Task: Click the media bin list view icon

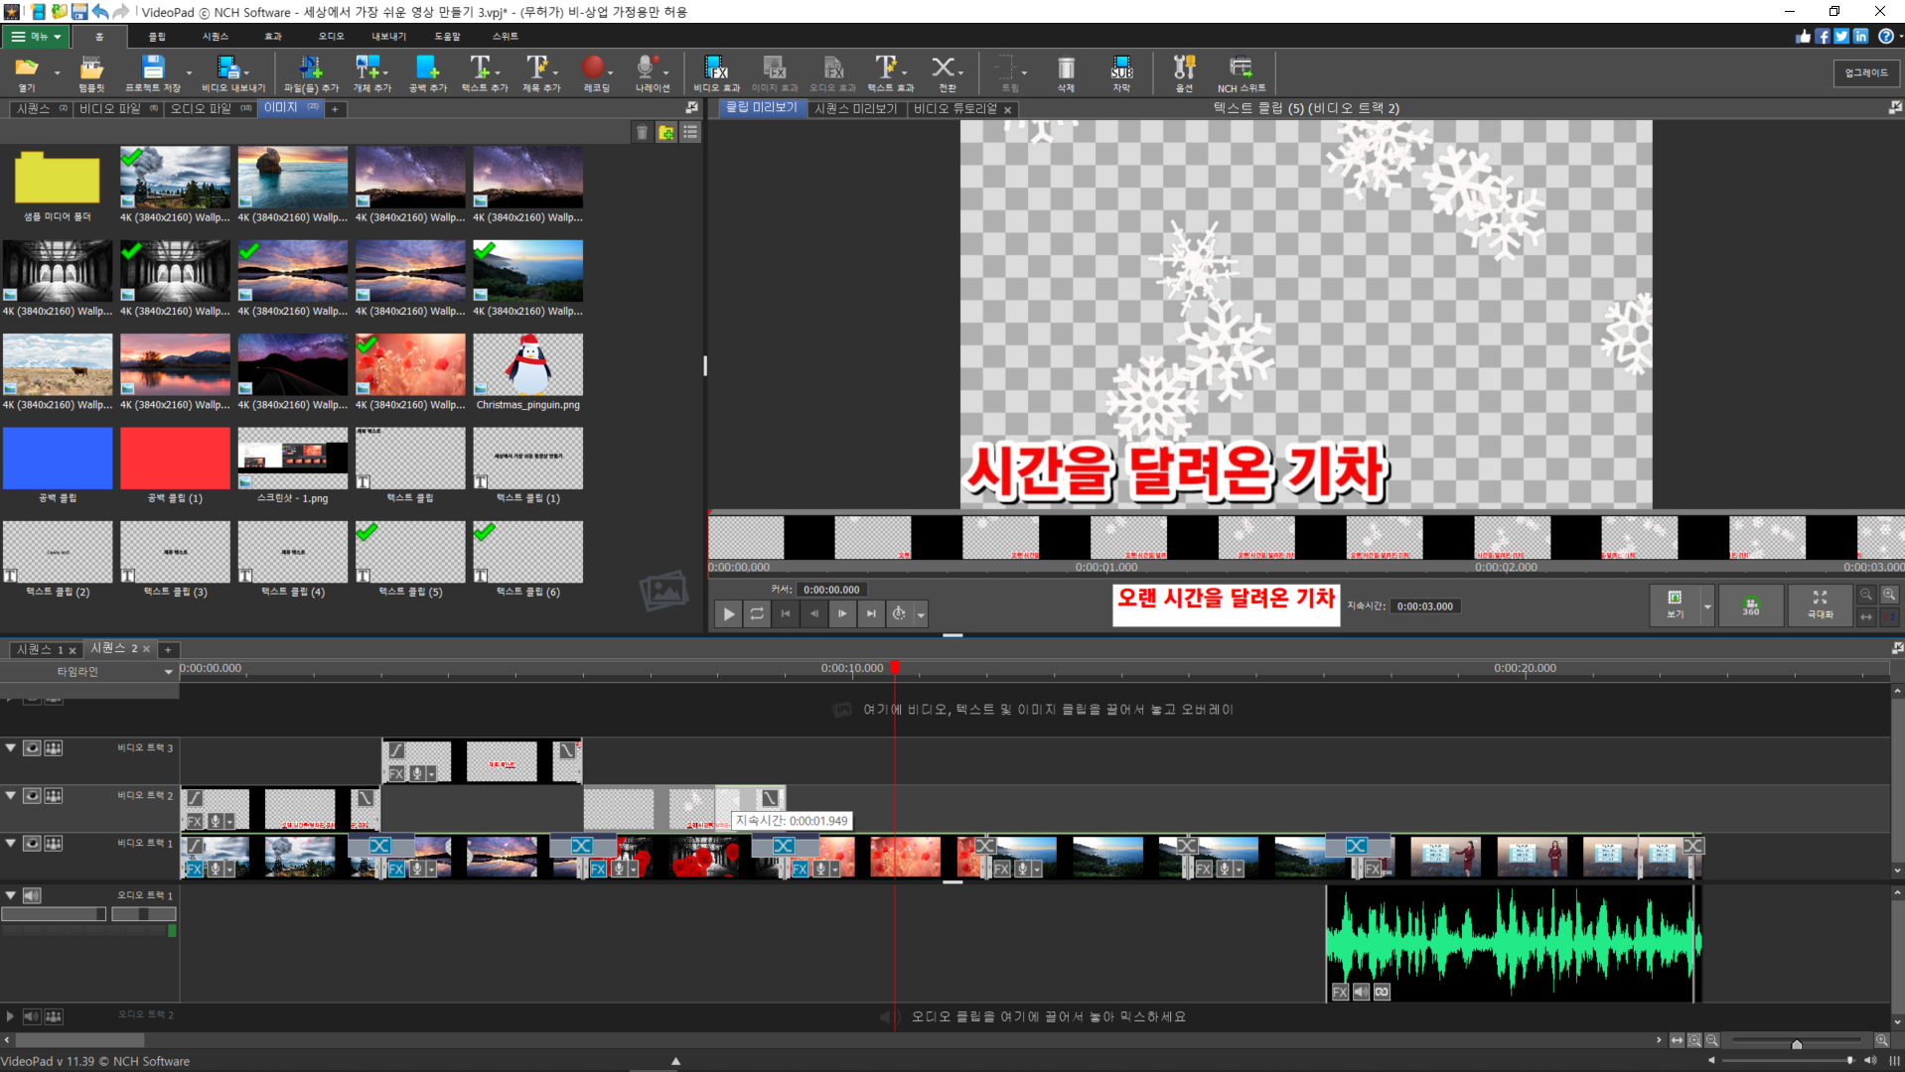Action: [x=690, y=132]
